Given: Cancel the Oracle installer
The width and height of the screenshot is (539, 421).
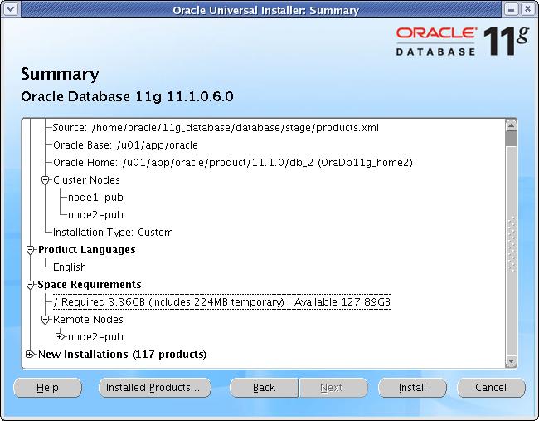Looking at the screenshot, I should click(491, 388).
